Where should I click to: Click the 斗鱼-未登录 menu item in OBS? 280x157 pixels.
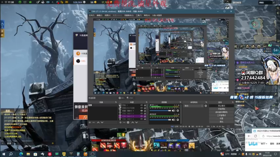pyautogui.click(x=157, y=15)
